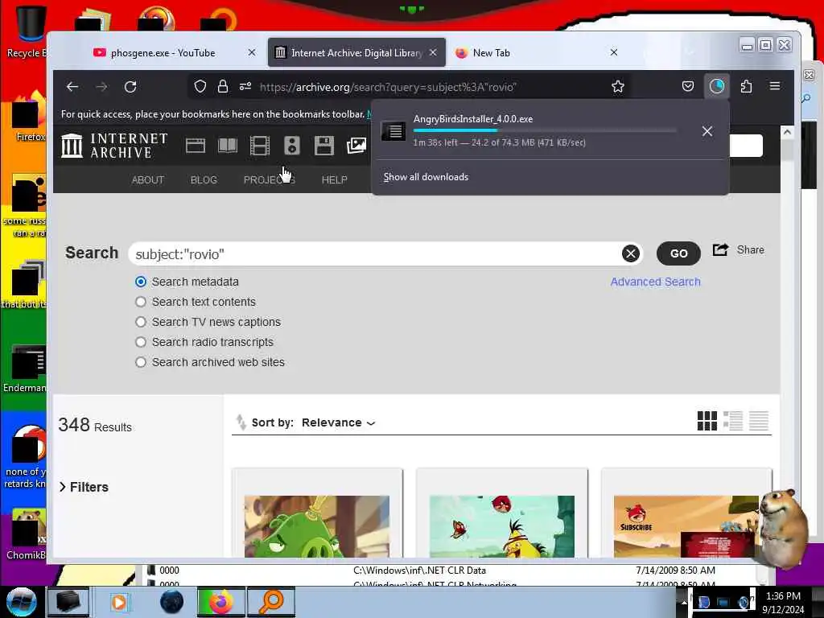Open Internet Archive Web section icon
824x618 pixels.
click(x=196, y=146)
